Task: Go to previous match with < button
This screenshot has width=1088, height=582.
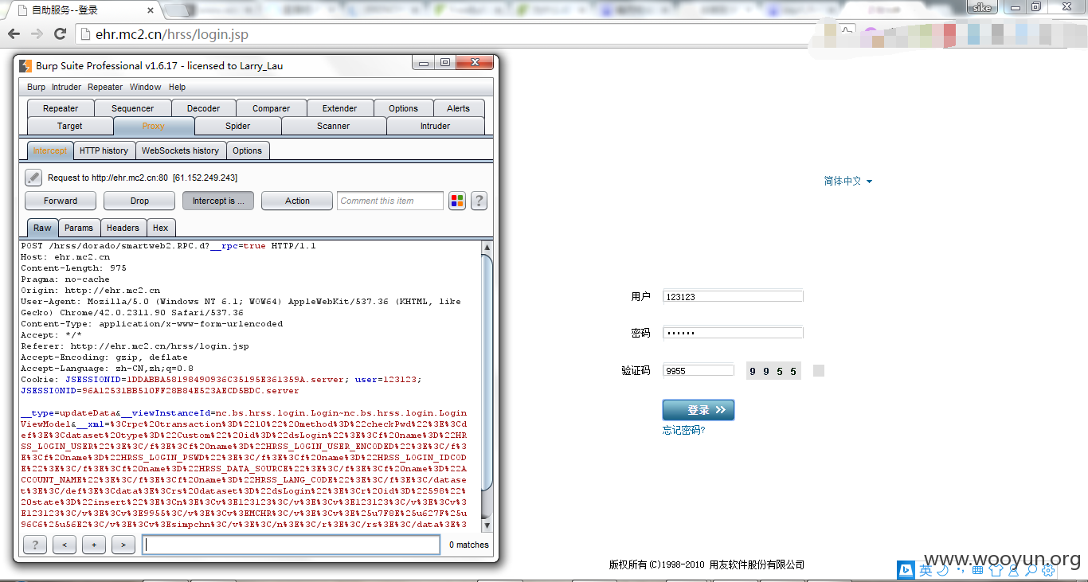Action: pyautogui.click(x=65, y=545)
